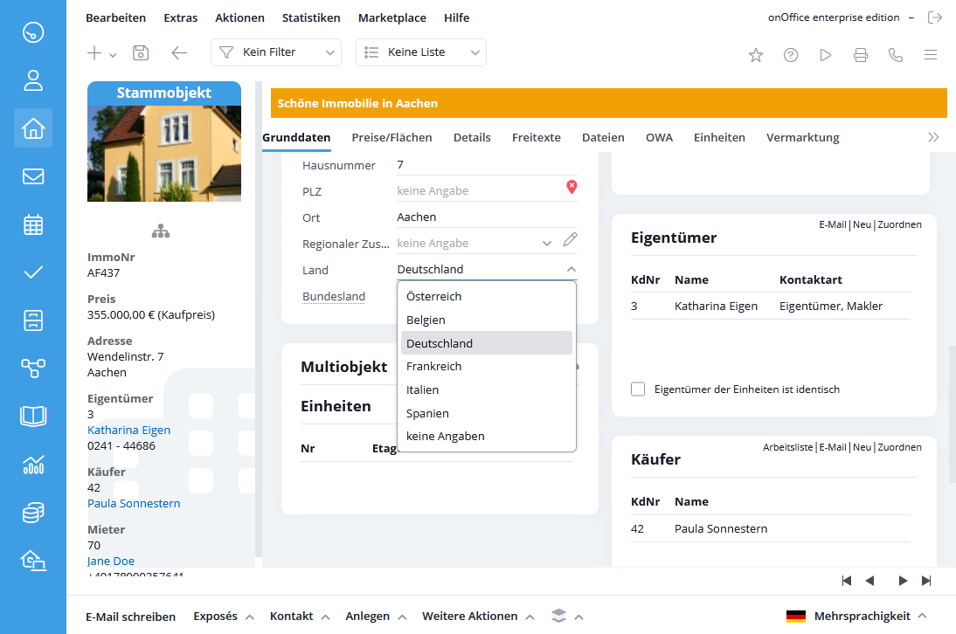Viewport: 956px width, 634px height.
Task: Choose 'keine Angaben' in the Land list
Action: point(487,437)
